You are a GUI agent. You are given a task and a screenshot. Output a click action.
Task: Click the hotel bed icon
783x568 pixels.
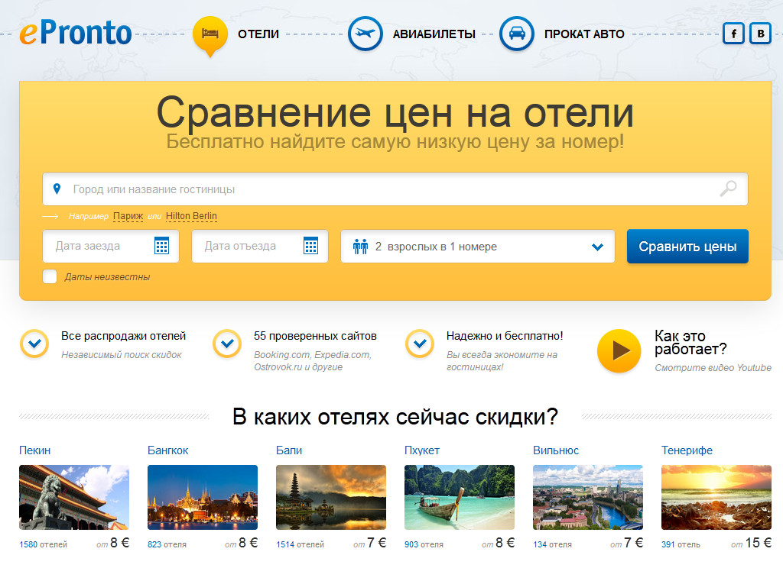[210, 34]
